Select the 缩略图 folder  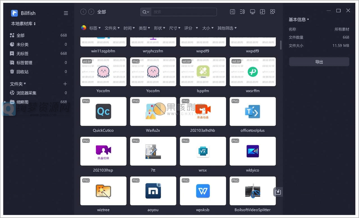click(38, 102)
